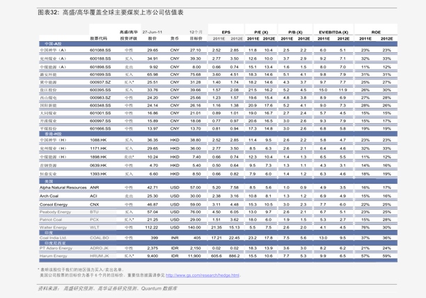Select the ROE value 76%

(x=365, y=228)
